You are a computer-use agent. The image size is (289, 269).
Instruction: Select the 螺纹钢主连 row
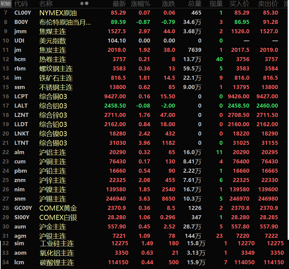point(144,69)
